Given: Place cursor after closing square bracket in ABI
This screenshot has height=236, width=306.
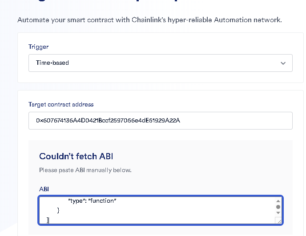Looking at the screenshot, I should click(x=49, y=220).
